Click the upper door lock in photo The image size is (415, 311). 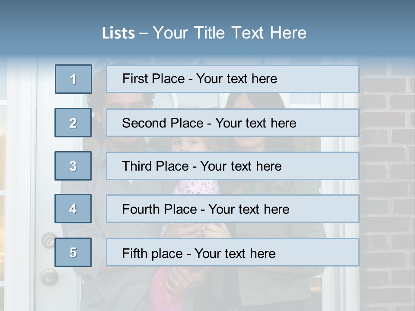pyautogui.click(x=49, y=241)
